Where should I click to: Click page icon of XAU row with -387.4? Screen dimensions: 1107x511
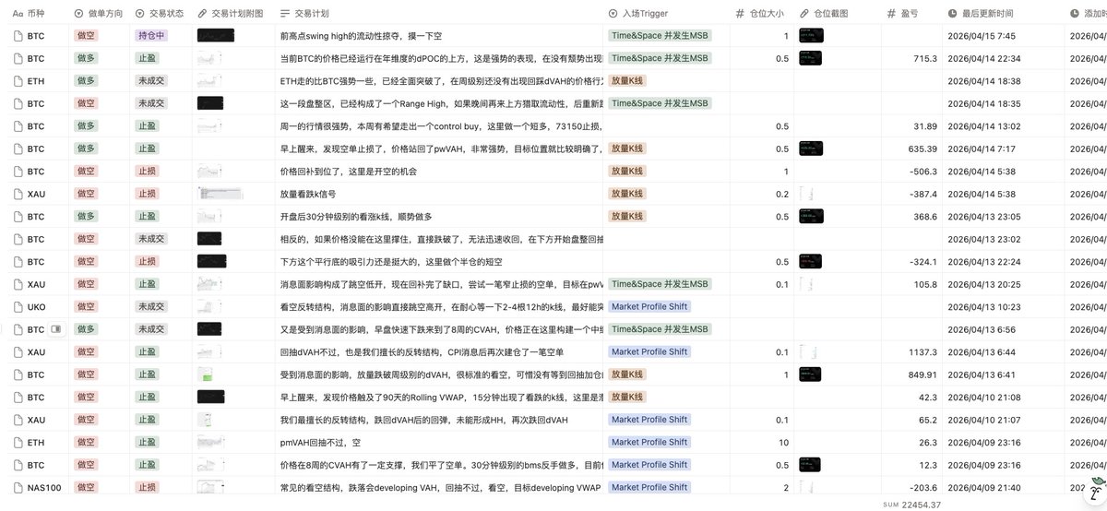[18, 195]
